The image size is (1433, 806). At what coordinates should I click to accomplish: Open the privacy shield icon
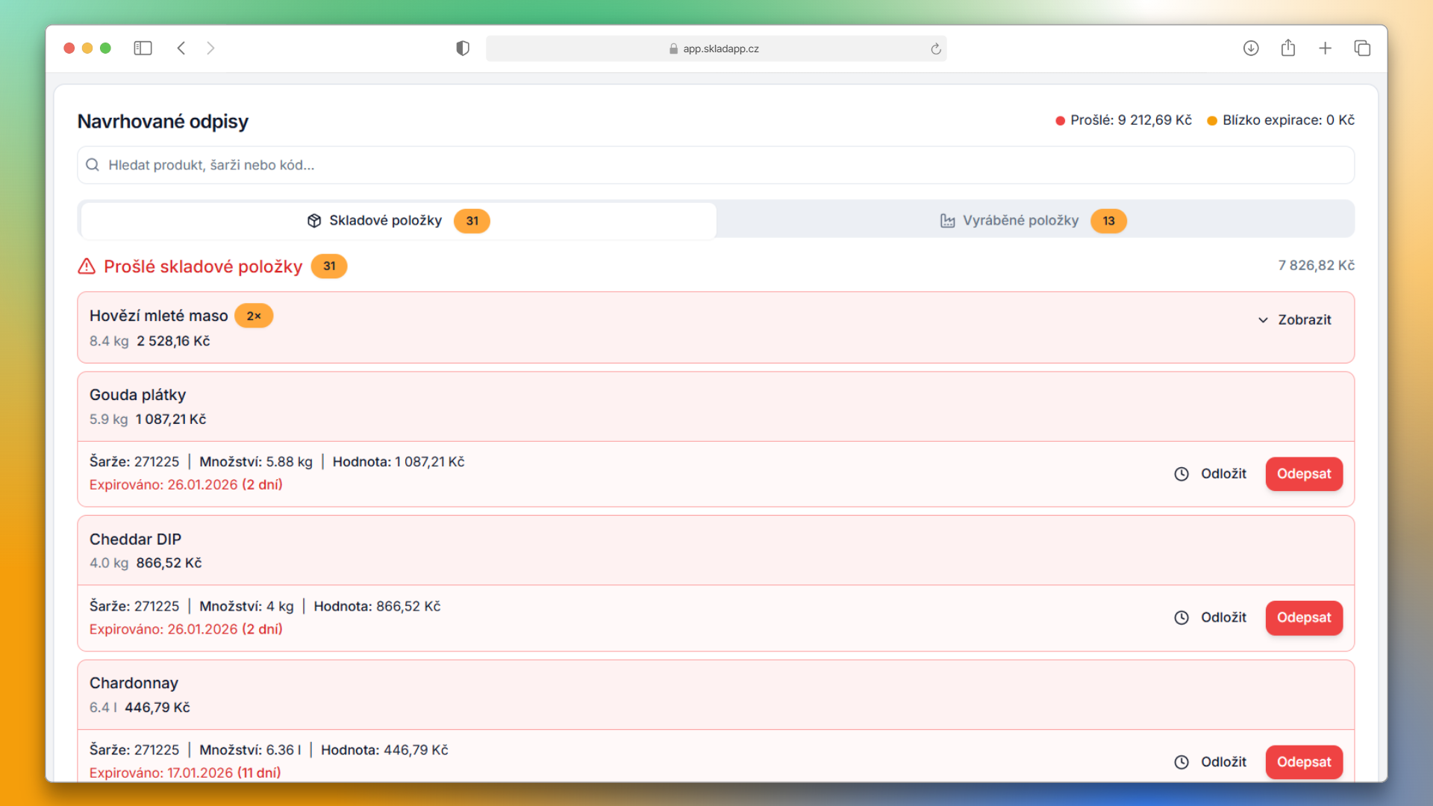(x=463, y=49)
